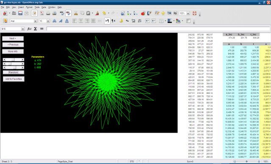Insert a Chart with the chart icon
Image resolution: width=271 pixels, height=164 pixels.
point(143,13)
